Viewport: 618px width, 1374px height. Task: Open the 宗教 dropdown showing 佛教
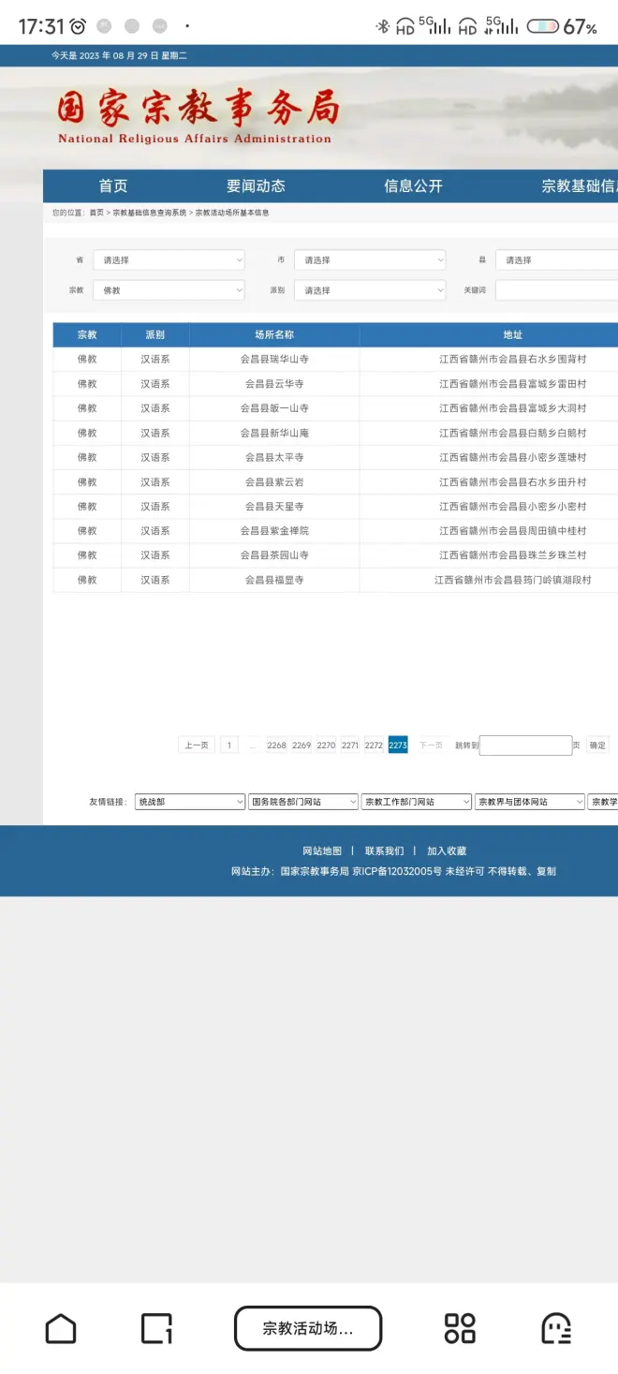tap(169, 290)
